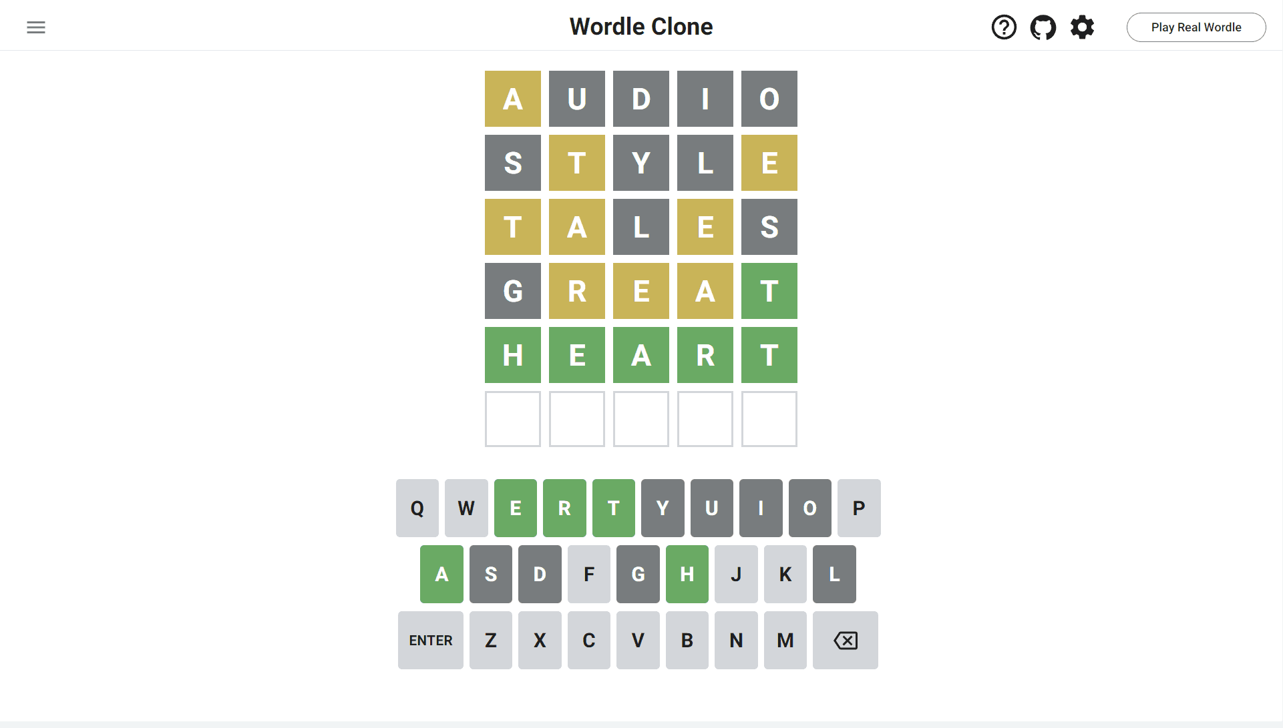This screenshot has height=728, width=1283.
Task: Open the help question mark icon
Action: tap(1004, 27)
